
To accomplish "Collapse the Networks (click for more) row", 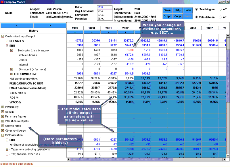I will coord(11,50).
